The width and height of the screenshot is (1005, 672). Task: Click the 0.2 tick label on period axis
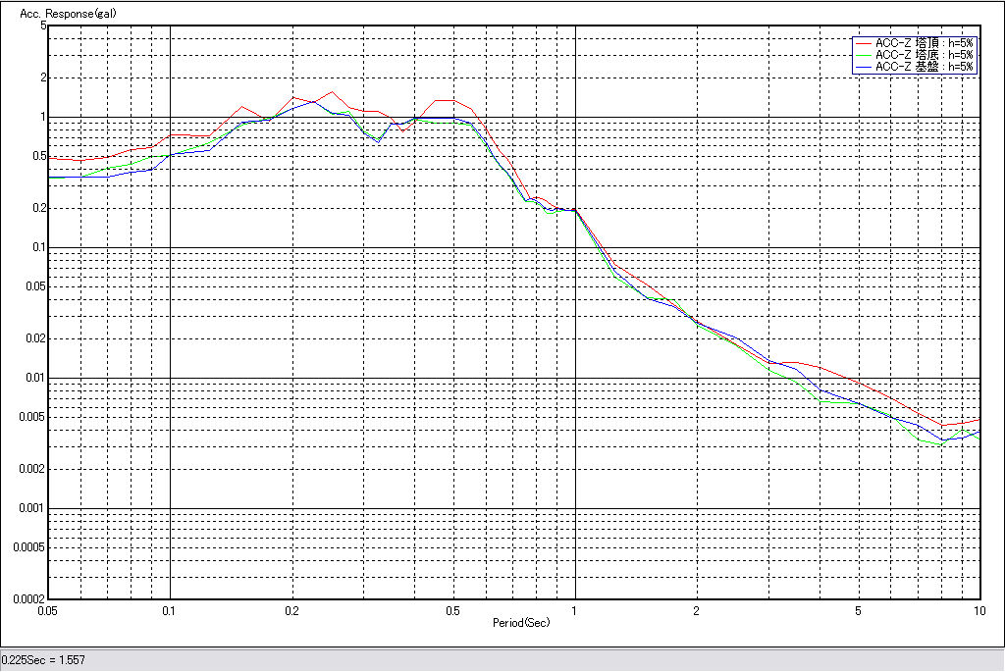(x=291, y=610)
